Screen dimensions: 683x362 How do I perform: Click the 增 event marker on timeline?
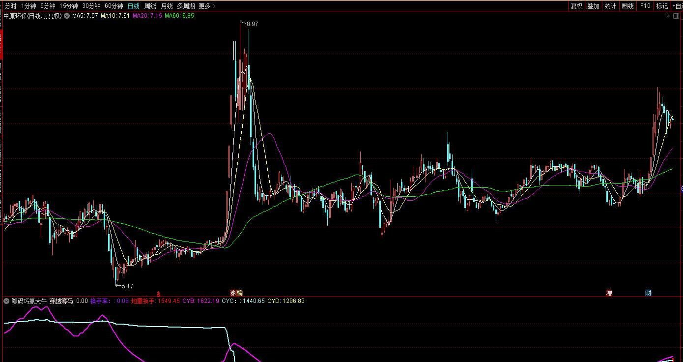tap(609, 293)
